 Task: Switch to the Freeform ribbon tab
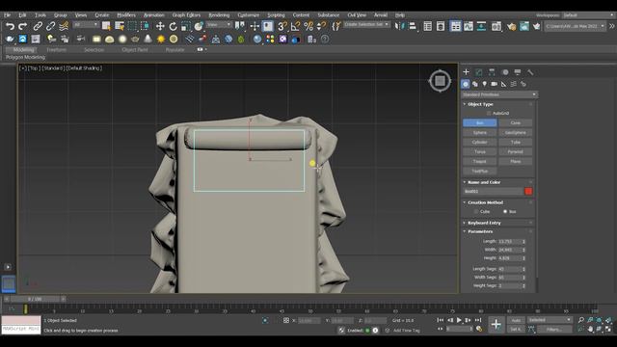pyautogui.click(x=56, y=50)
